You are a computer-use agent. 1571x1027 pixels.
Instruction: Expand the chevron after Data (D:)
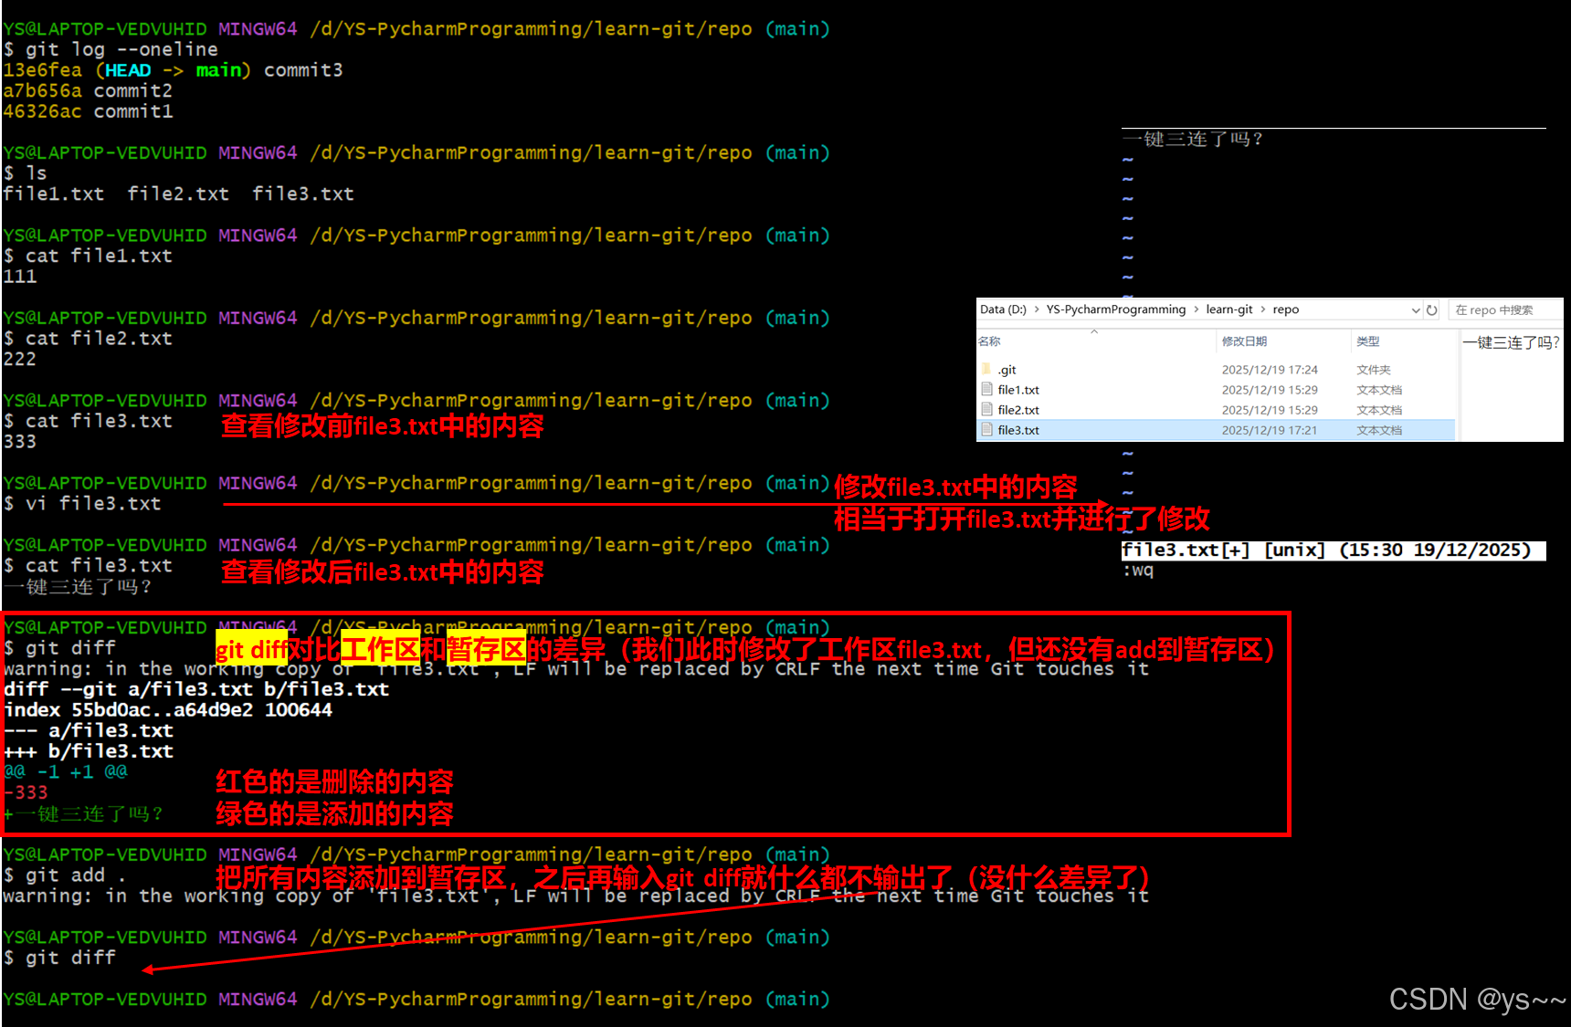click(x=1037, y=309)
